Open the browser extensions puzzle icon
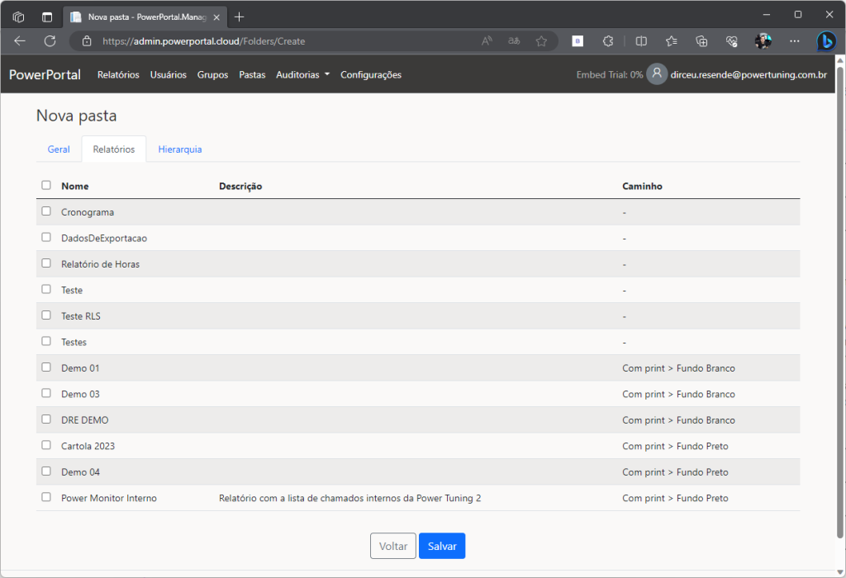Screen dimensions: 846x578 click(608, 40)
